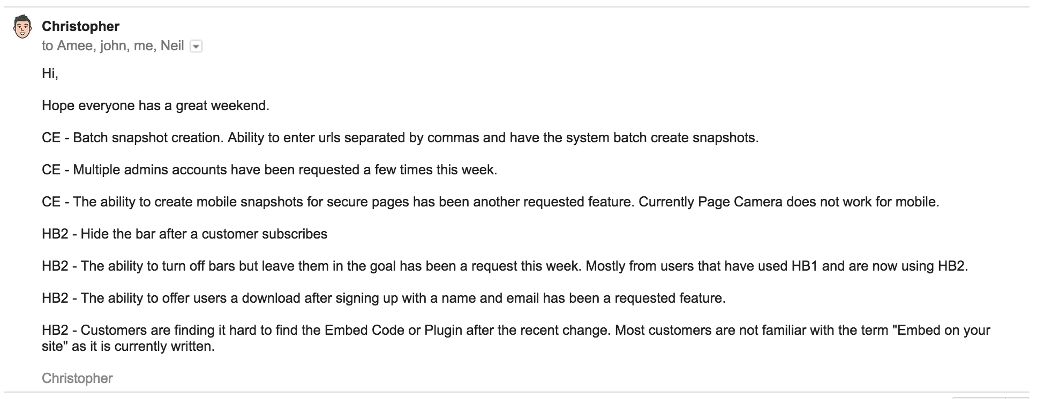
Task: Click the 'to Amee, john, me, Neil' recipients line
Action: [x=113, y=46]
